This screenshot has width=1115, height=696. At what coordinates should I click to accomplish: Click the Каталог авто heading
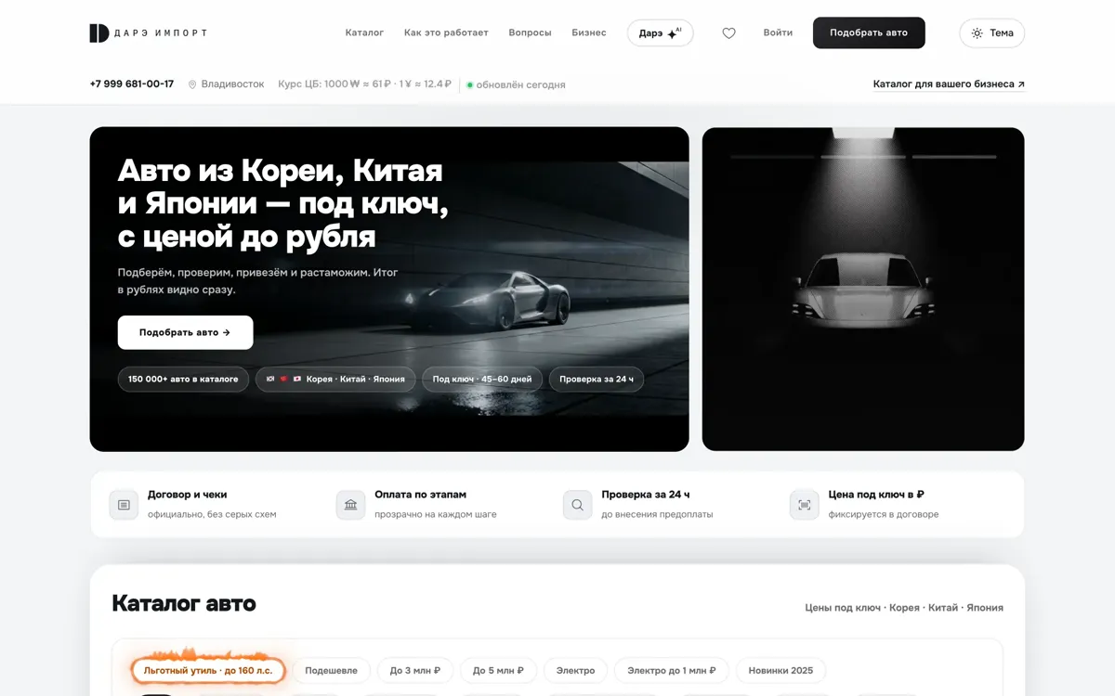tap(184, 603)
